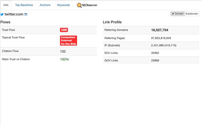Switch to the Top Backlinks tab
The image size is (202, 126).
pos(24,5)
